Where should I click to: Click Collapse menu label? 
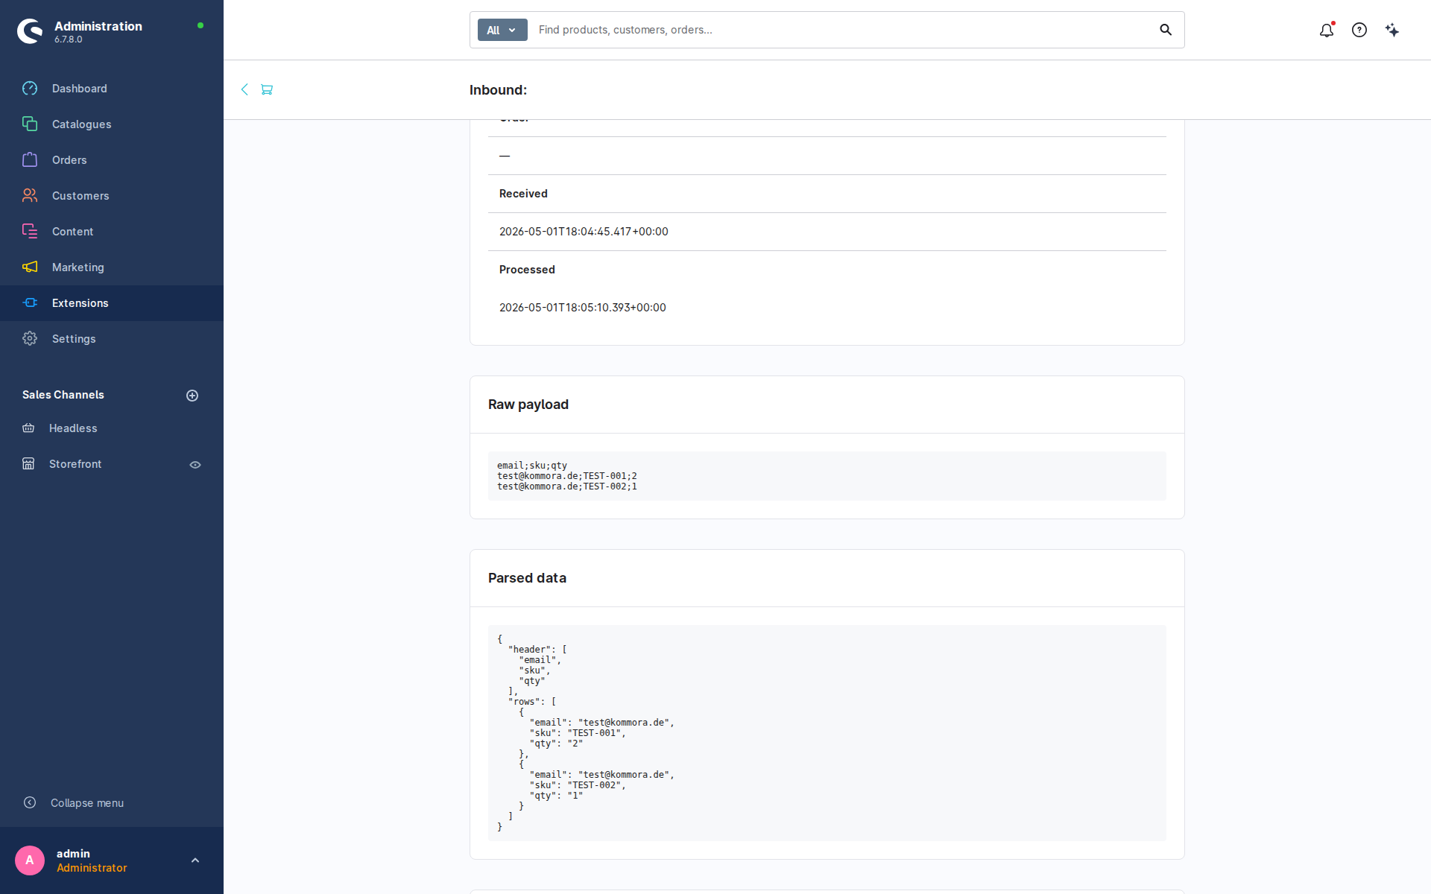[87, 803]
